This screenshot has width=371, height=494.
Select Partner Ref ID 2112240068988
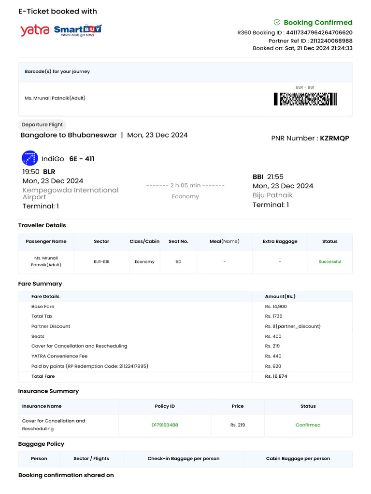(331, 41)
